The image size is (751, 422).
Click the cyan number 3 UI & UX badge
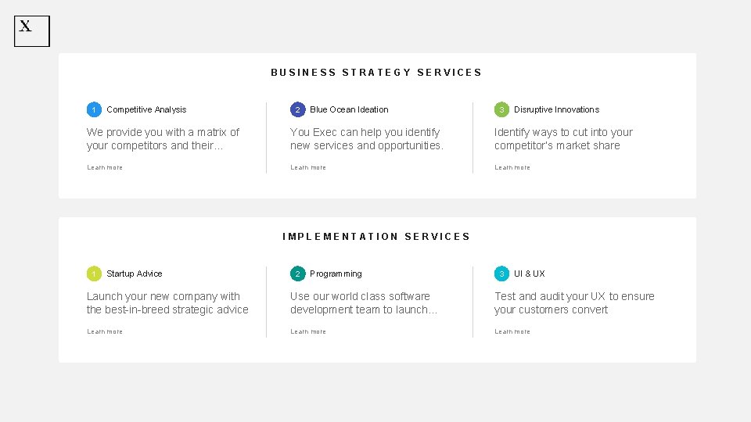coord(501,274)
